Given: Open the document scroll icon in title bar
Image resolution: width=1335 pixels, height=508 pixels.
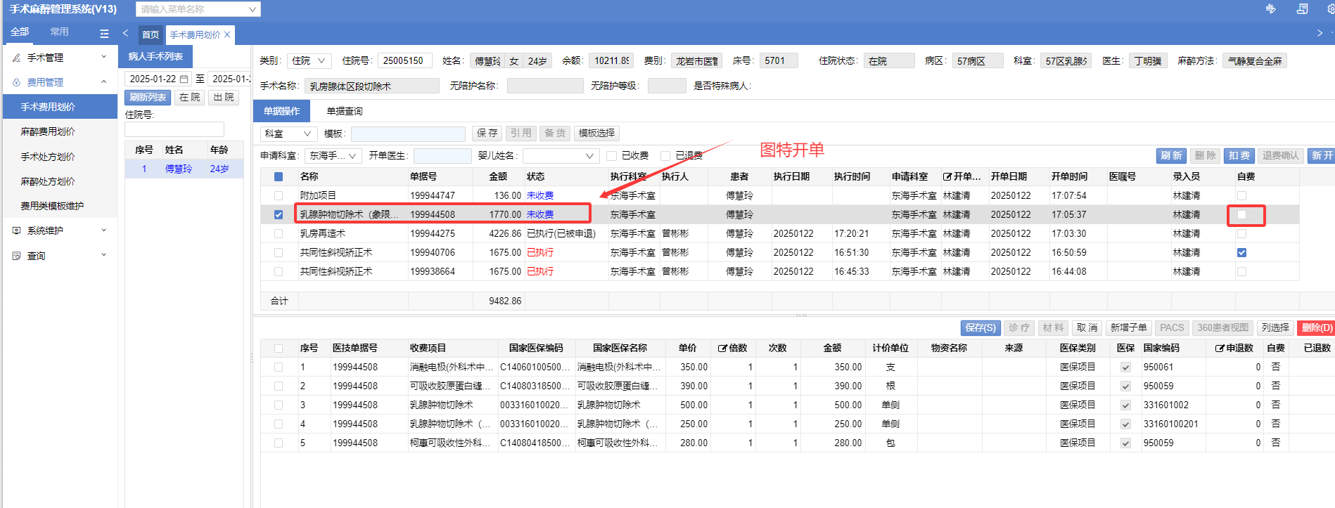Looking at the screenshot, I should click(x=1303, y=9).
